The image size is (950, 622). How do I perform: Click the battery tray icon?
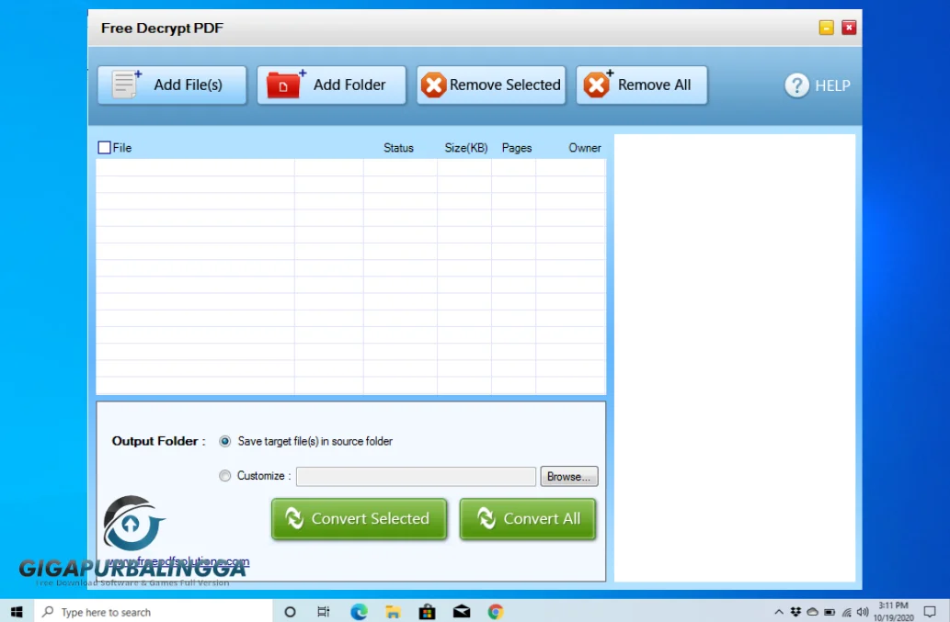830,612
